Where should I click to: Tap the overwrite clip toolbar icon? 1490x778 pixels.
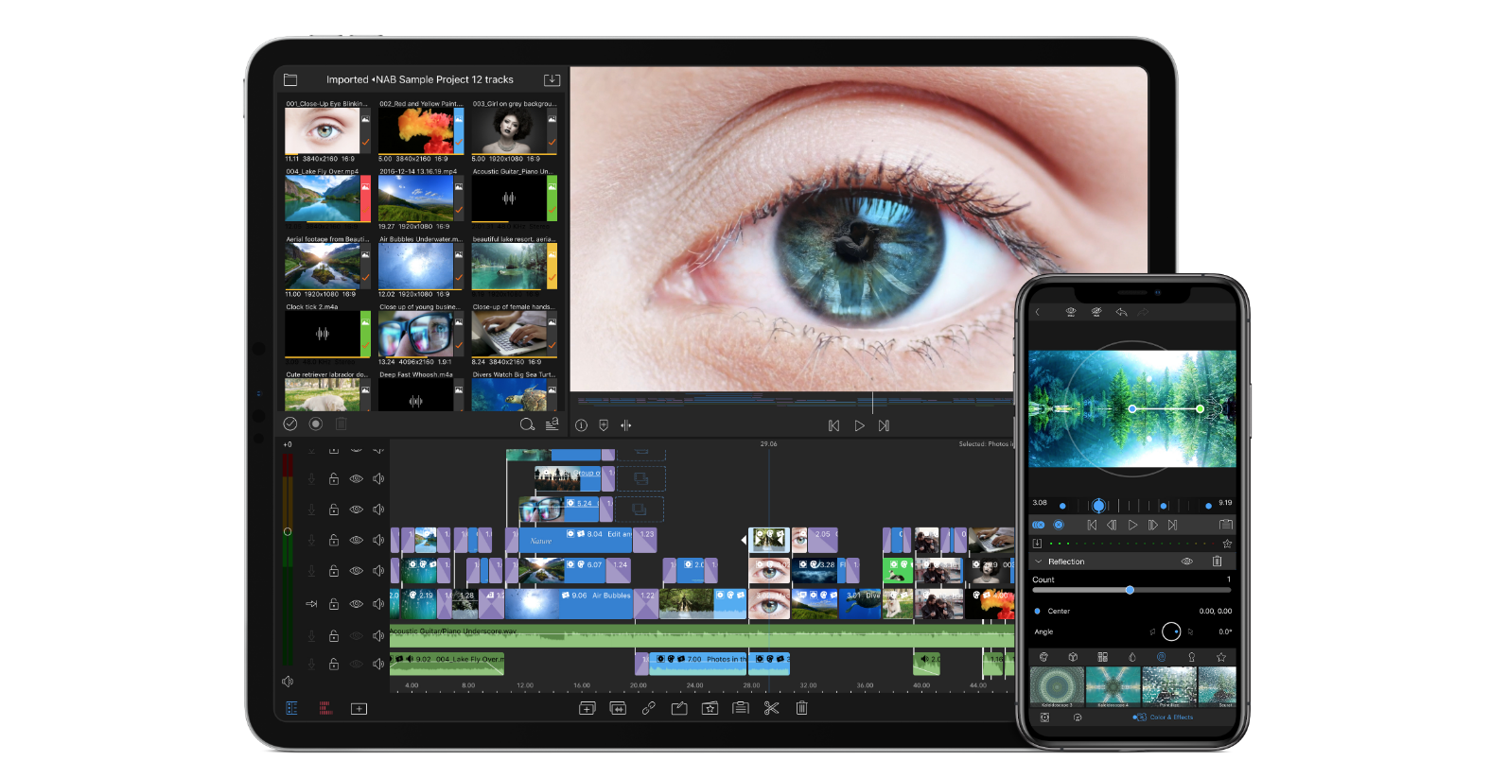pyautogui.click(x=618, y=708)
